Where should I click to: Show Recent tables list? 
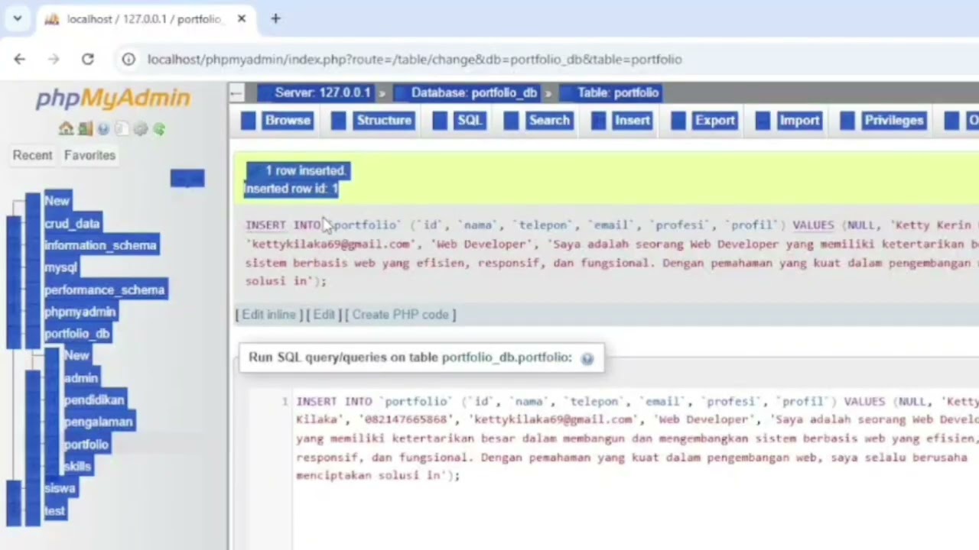point(32,155)
